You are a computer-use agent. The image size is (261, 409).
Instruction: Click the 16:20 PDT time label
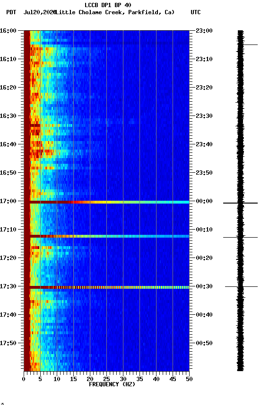(8, 88)
